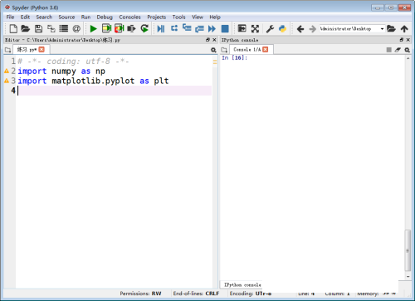Click the Save all files icon

click(x=51, y=28)
